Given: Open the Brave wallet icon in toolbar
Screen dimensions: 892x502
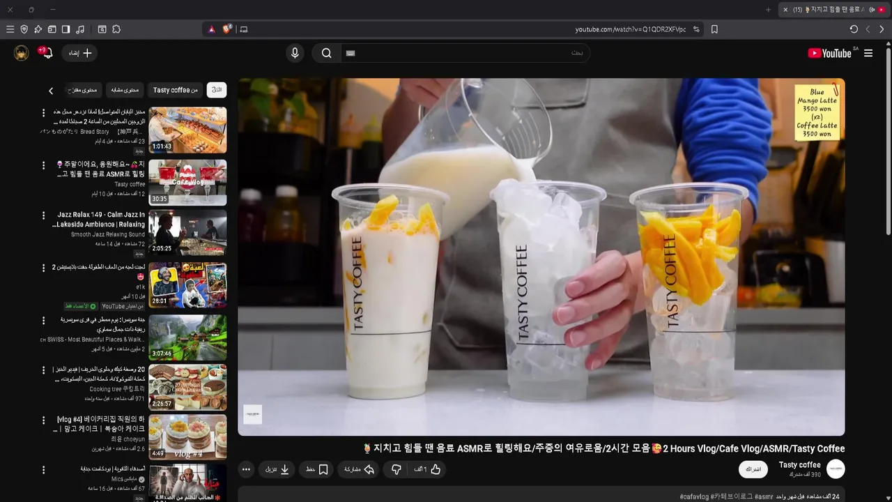Looking at the screenshot, I should coord(52,29).
